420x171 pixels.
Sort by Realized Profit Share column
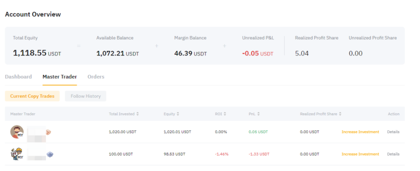pyautogui.click(x=340, y=114)
